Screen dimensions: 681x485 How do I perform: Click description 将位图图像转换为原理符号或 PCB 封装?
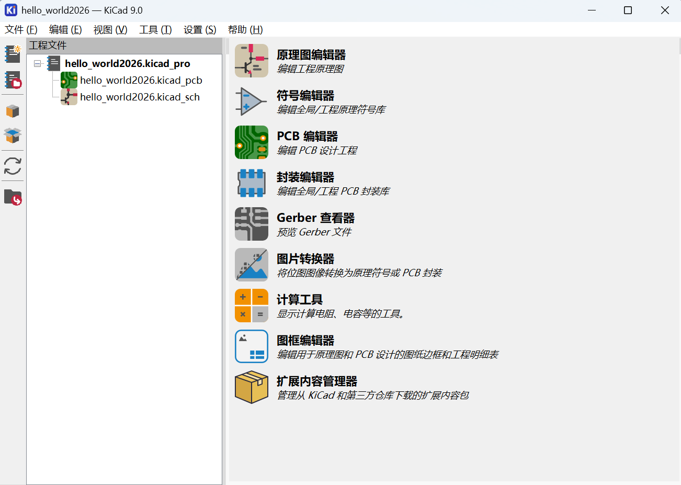359,273
